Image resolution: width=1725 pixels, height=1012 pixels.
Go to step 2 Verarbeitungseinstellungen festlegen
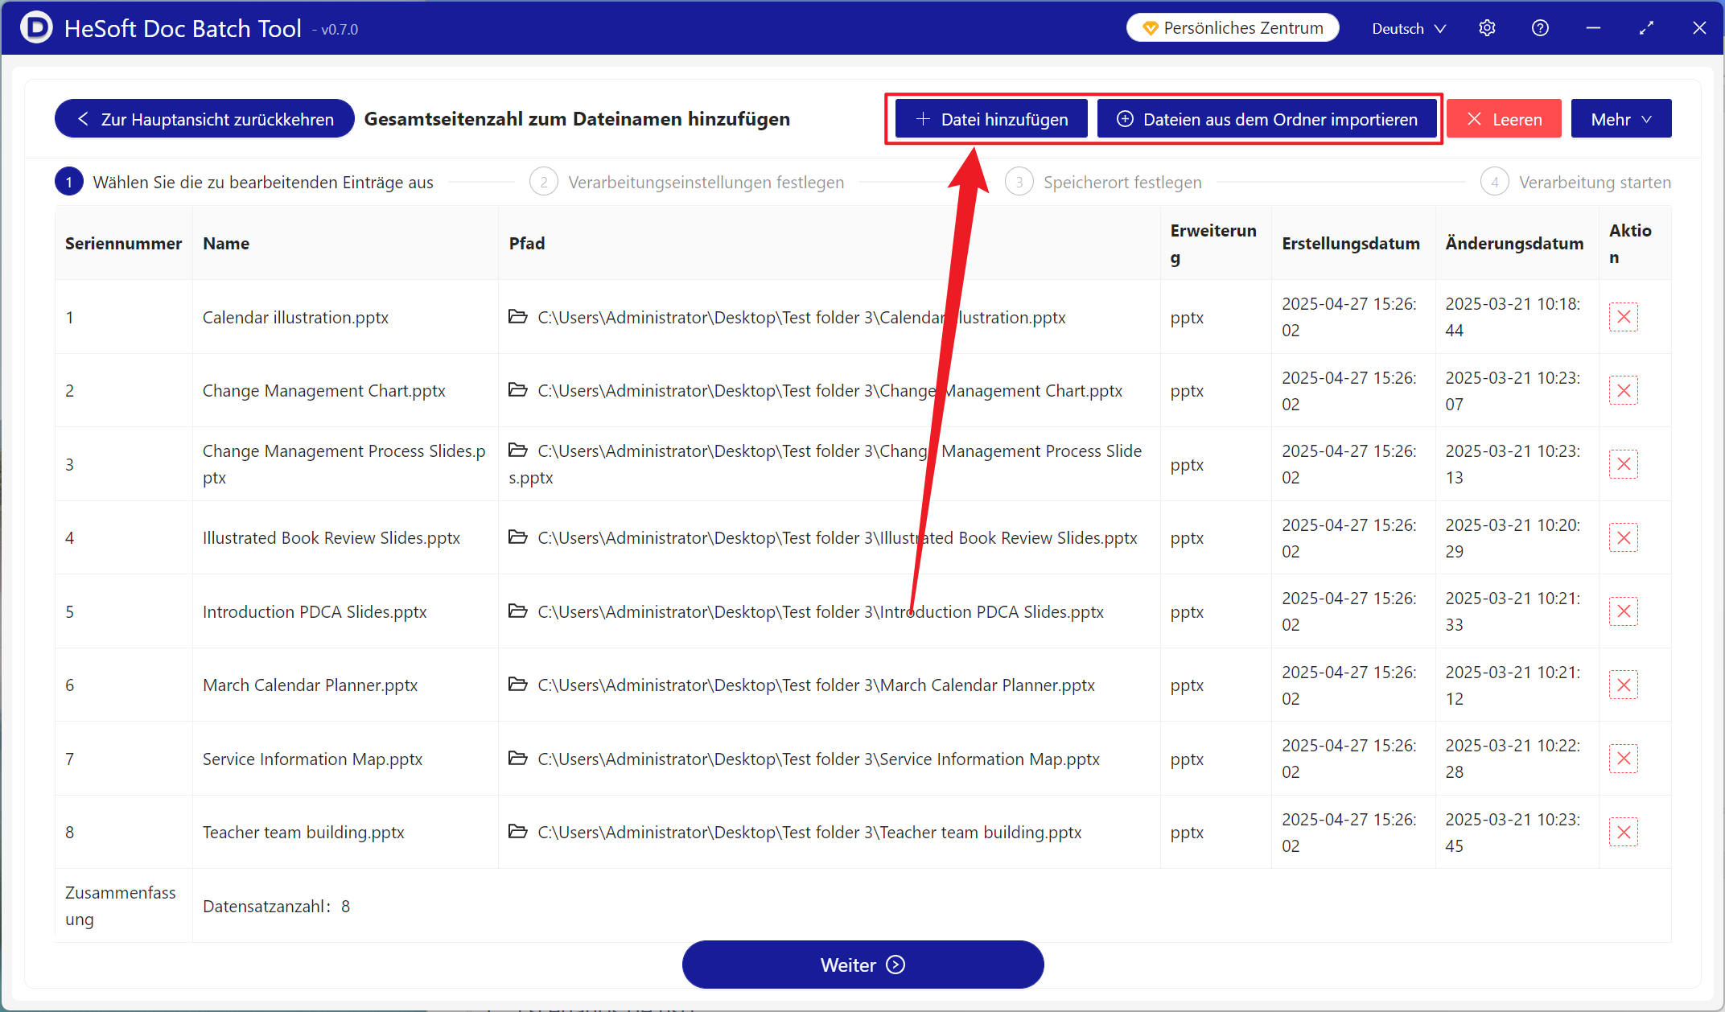687,183
